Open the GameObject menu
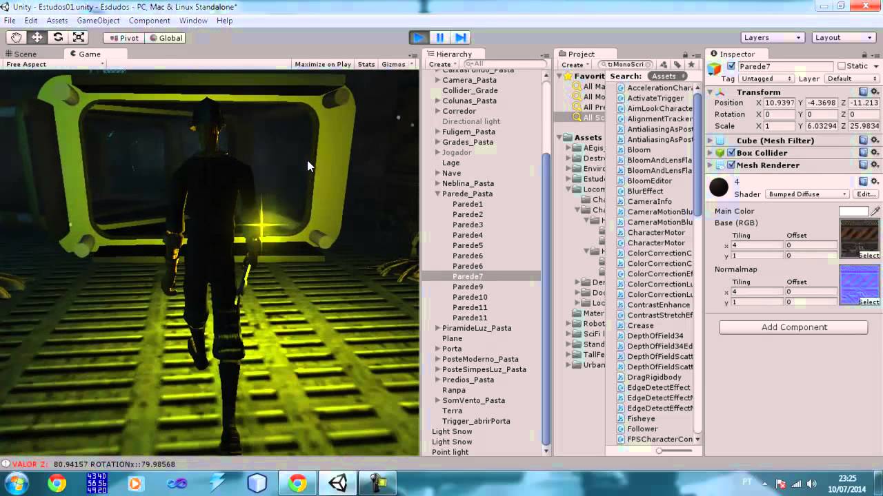 [98, 21]
